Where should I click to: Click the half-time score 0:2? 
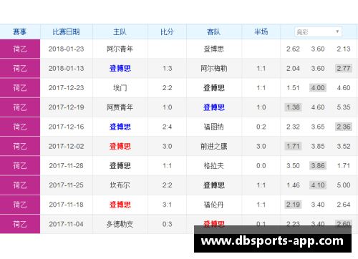261,127
